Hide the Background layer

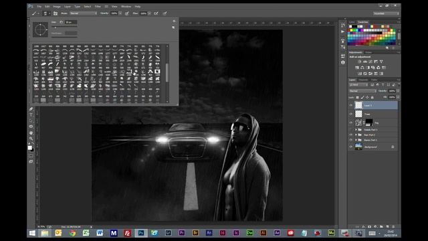(351, 147)
